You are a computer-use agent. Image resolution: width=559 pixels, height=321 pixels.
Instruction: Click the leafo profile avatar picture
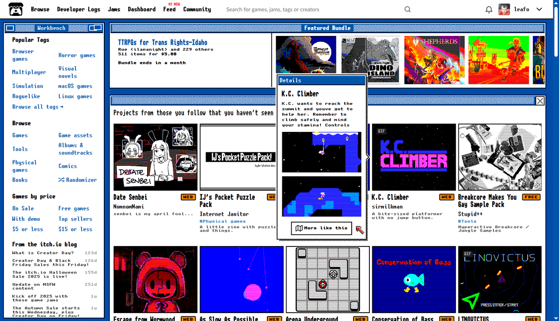(x=504, y=9)
